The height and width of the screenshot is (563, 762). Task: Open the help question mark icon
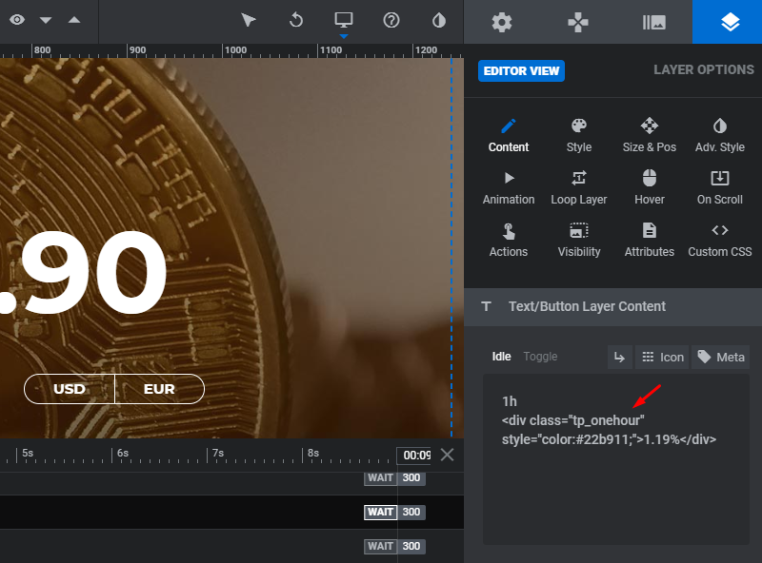coord(391,20)
